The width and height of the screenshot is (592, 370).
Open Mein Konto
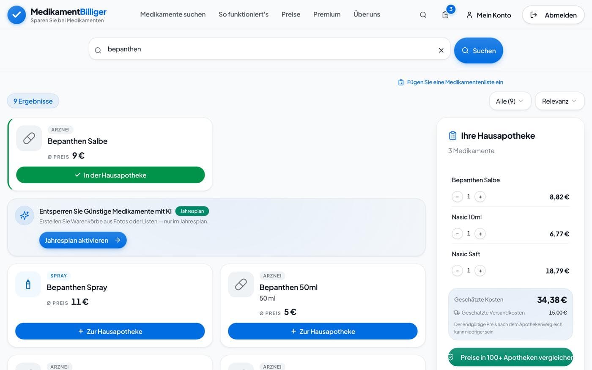(x=488, y=15)
